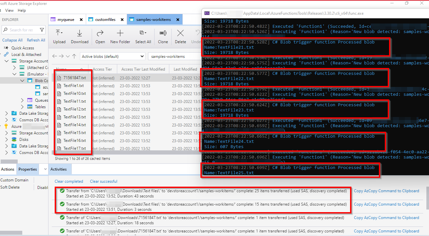Switch to the Actions tab
Screen dimensions: 429x236
[8, 169]
